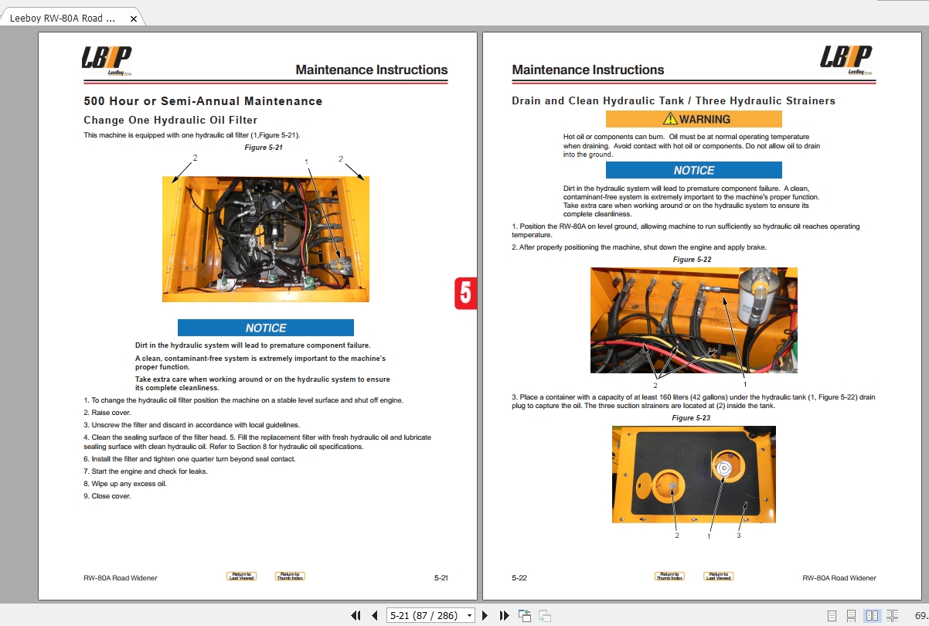Click the zoom percentage value in status bar
Screen dimensions: 929x626
[x=920, y=616]
